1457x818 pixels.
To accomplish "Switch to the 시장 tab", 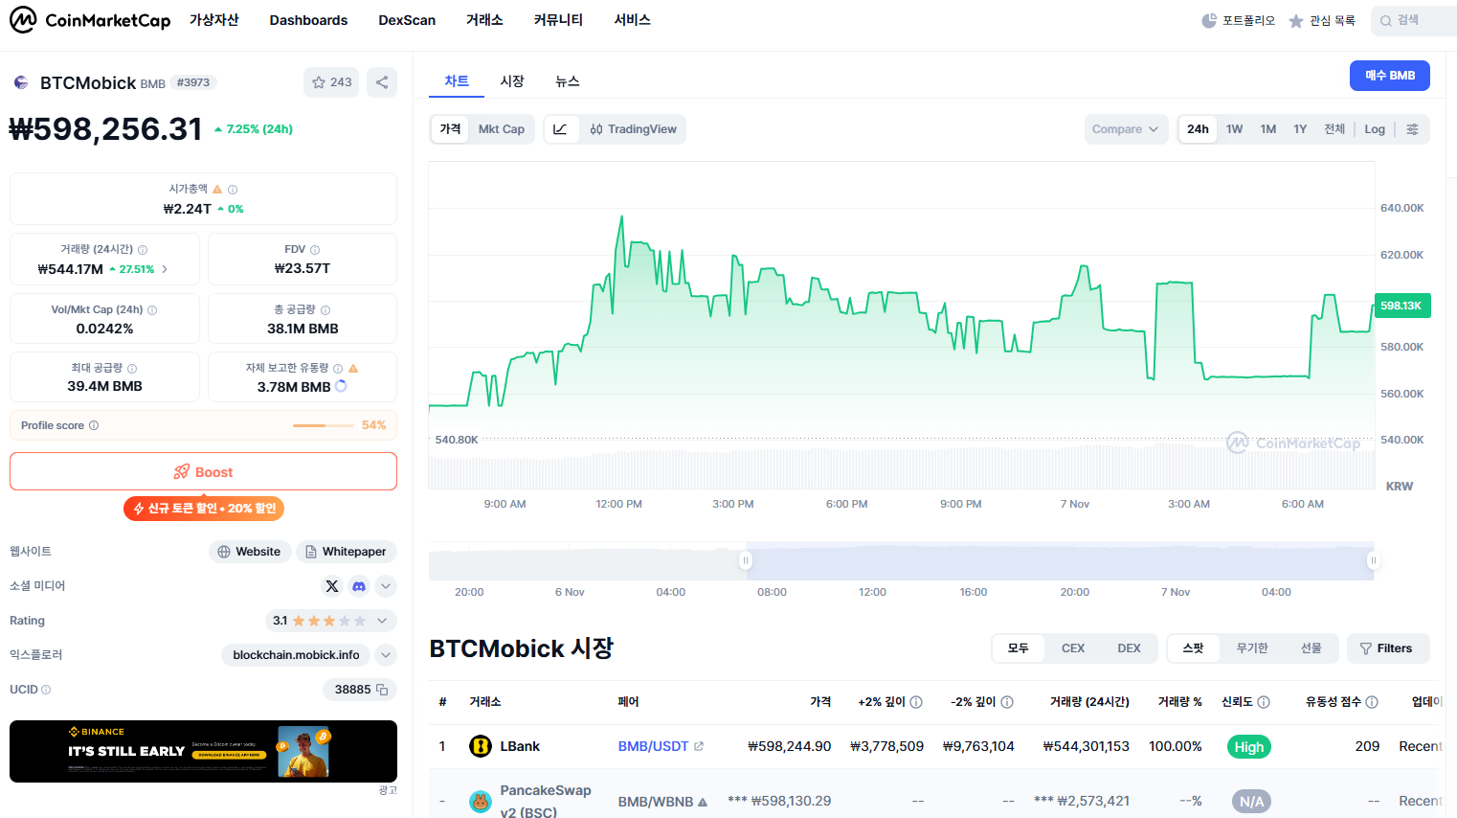I will 512,81.
